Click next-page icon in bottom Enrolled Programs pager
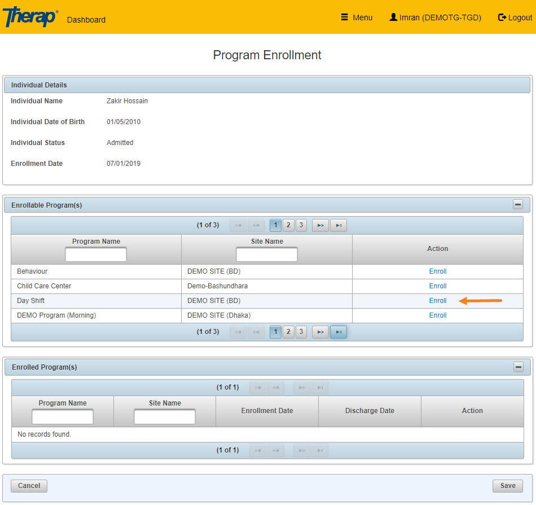The height and width of the screenshot is (505, 536). [x=302, y=451]
